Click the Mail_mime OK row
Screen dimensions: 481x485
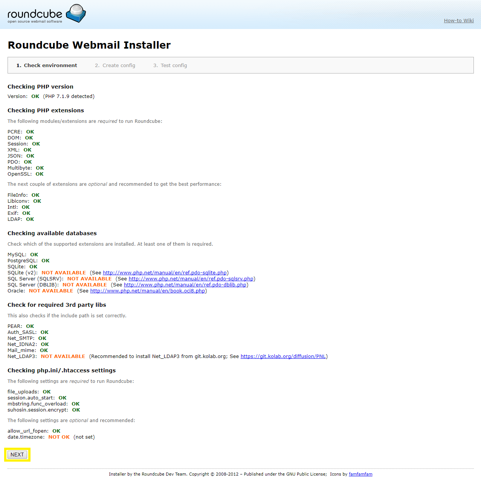pos(28,350)
